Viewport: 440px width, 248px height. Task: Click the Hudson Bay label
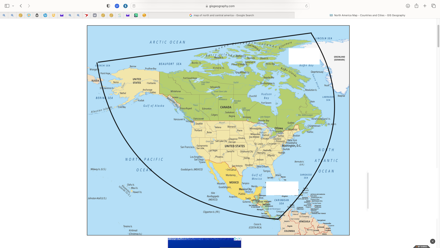click(x=266, y=96)
